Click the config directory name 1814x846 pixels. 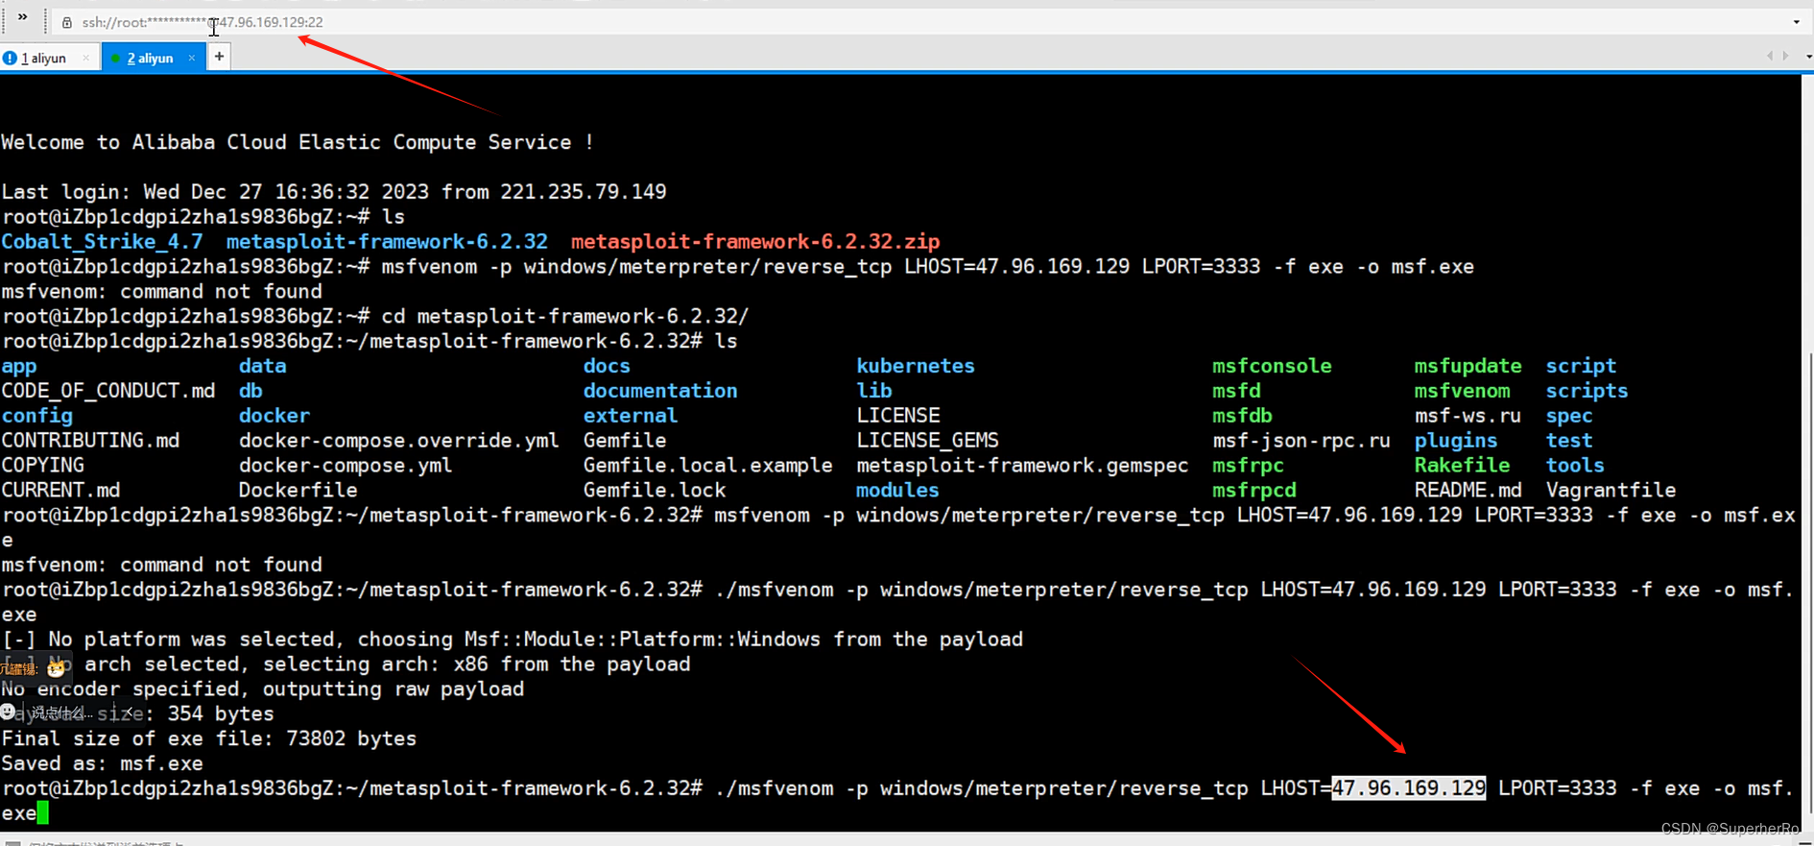36,416
